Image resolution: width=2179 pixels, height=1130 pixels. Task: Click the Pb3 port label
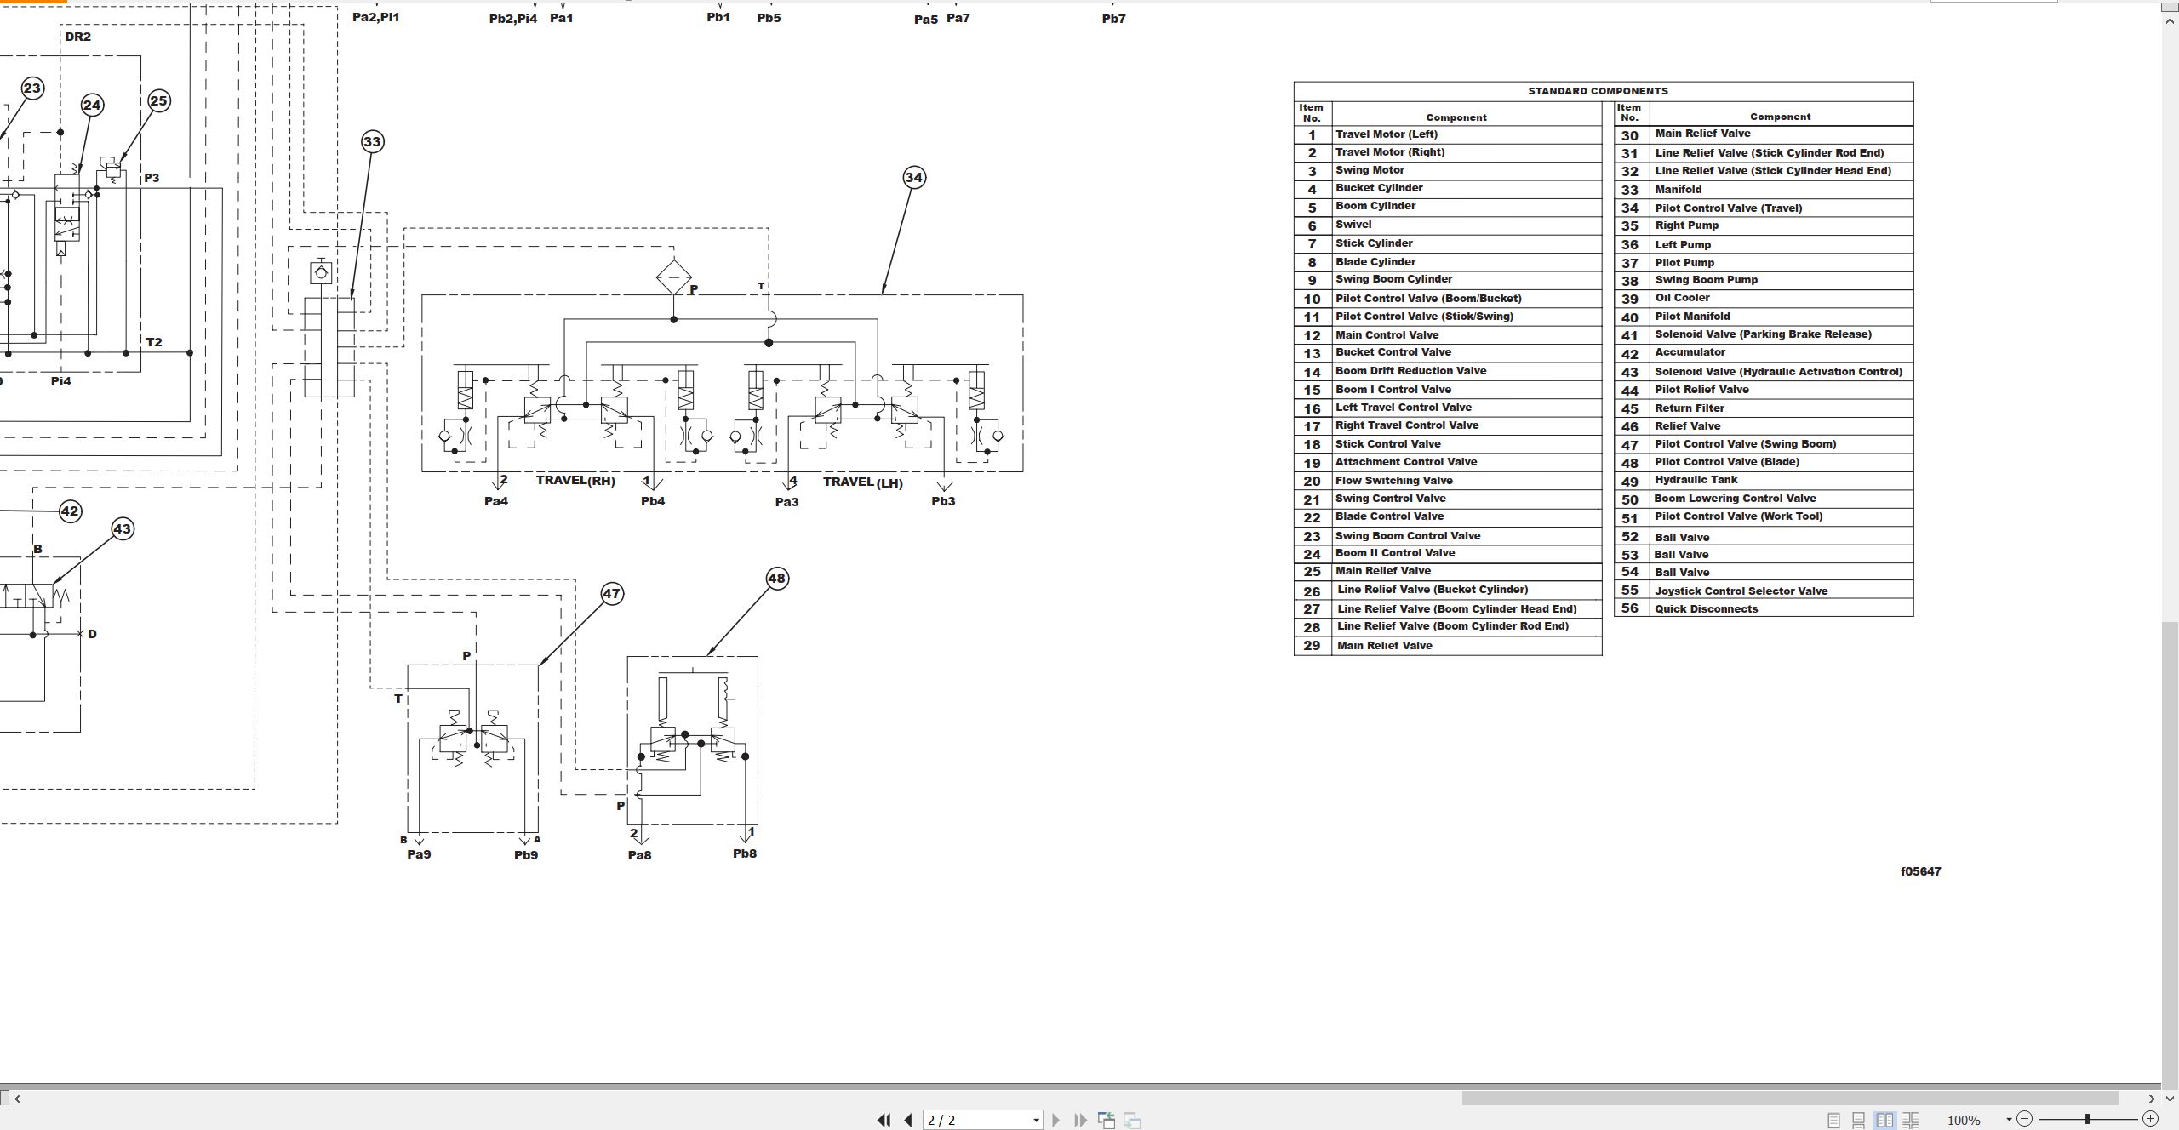coord(943,501)
